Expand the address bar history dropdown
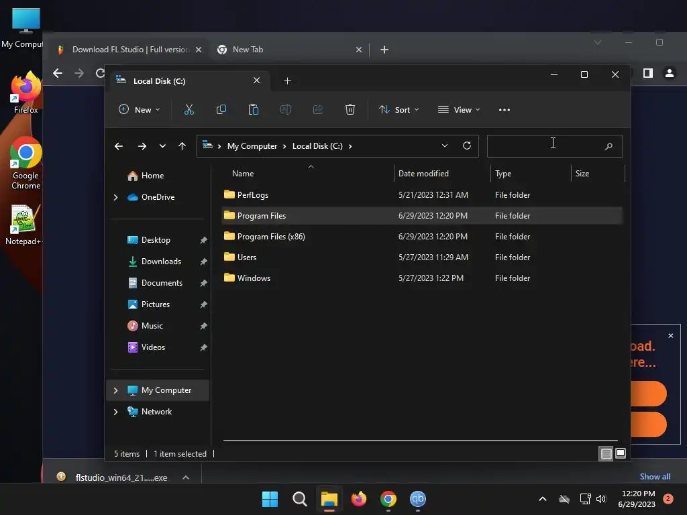This screenshot has height=515, width=687. (445, 146)
